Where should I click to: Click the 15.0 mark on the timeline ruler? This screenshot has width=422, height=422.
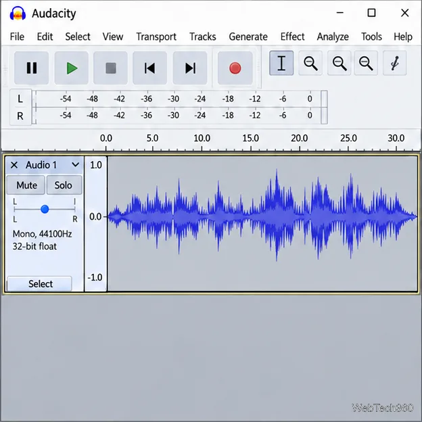tap(250, 138)
